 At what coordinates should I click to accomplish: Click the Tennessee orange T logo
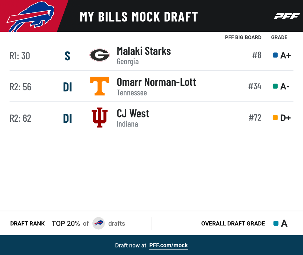pyautogui.click(x=99, y=86)
